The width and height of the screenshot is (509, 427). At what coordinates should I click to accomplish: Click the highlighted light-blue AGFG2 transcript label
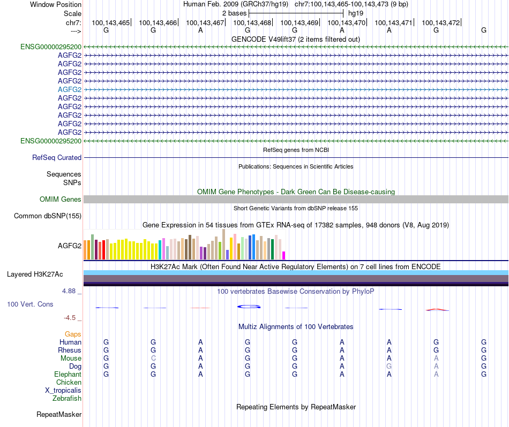[70, 89]
